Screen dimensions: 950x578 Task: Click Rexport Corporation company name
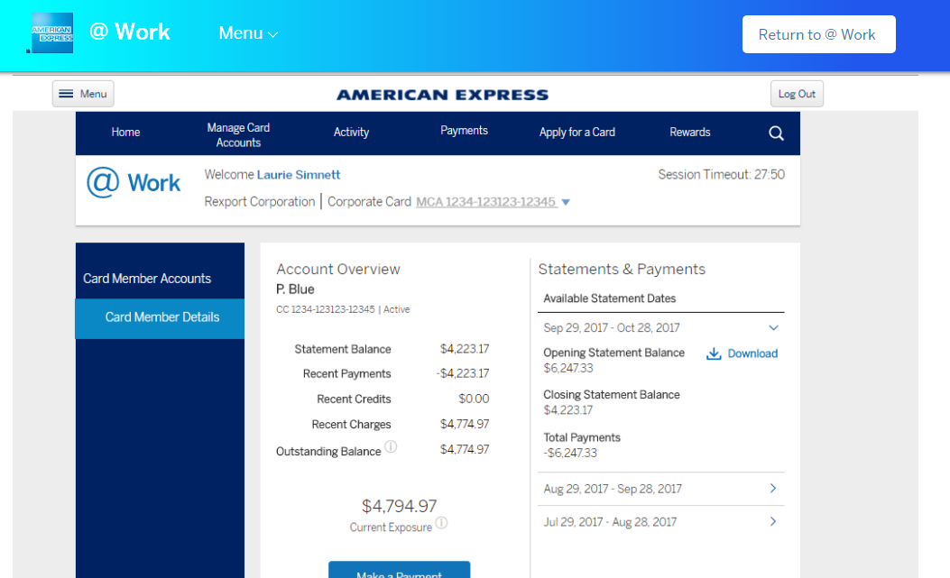coord(259,202)
